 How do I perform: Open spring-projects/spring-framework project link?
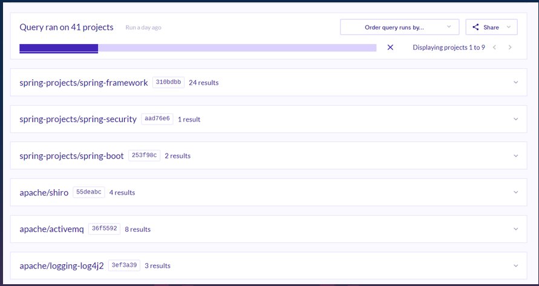(83, 83)
